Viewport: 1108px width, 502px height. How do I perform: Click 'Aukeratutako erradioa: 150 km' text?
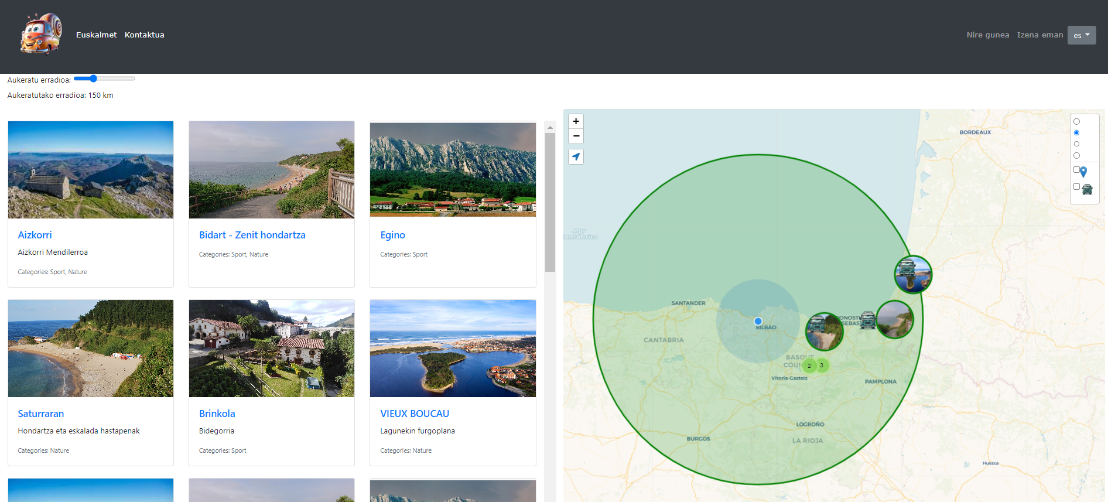pyautogui.click(x=60, y=95)
